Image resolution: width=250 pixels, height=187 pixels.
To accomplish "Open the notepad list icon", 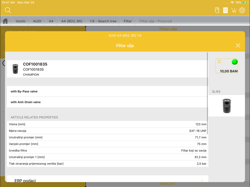I will [225, 10].
